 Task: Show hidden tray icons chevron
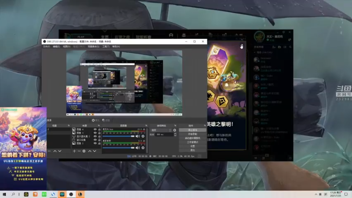[x=316, y=194]
